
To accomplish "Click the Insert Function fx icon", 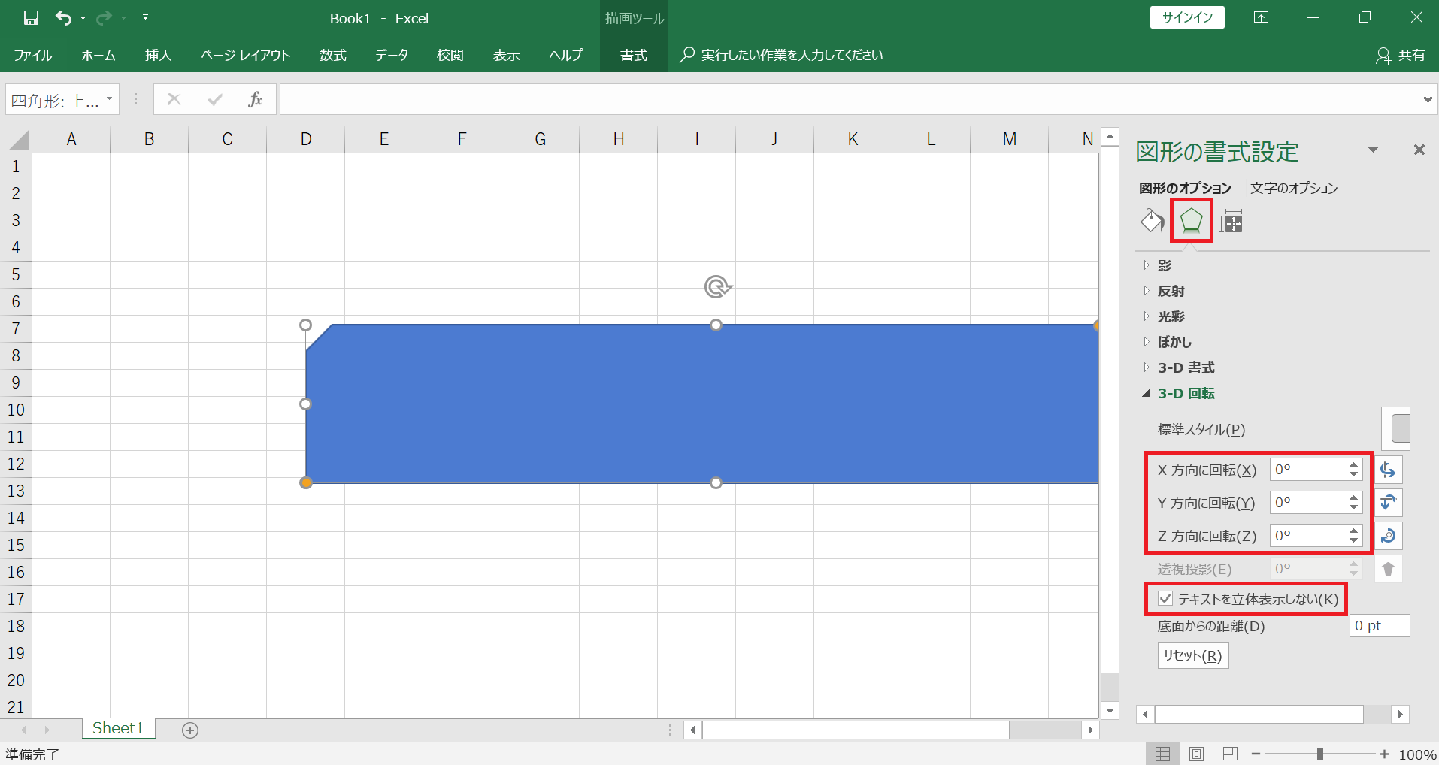I will tap(255, 99).
